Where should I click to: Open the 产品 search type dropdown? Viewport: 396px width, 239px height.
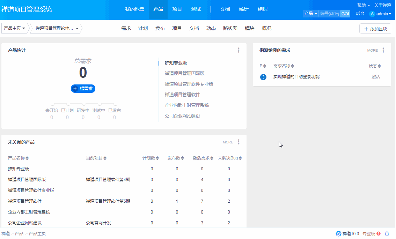click(x=310, y=14)
